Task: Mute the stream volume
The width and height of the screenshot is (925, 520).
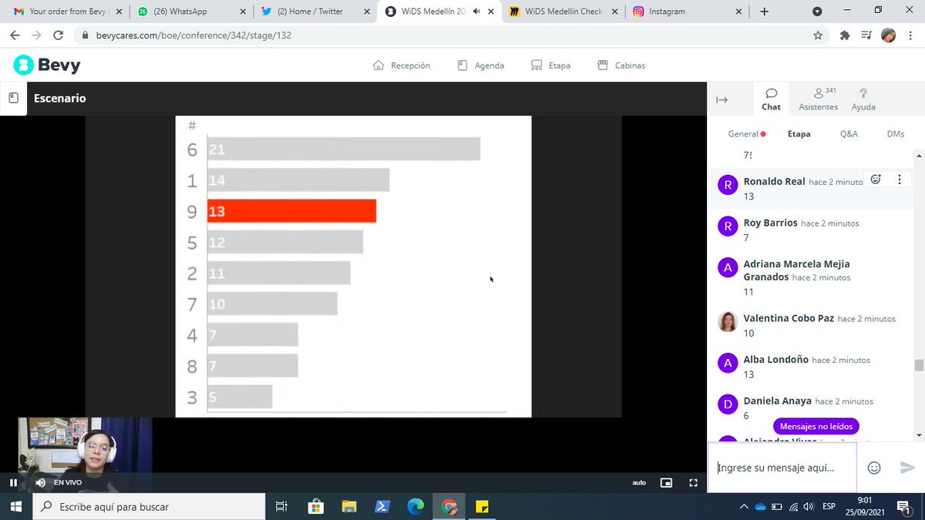Action: [x=40, y=483]
